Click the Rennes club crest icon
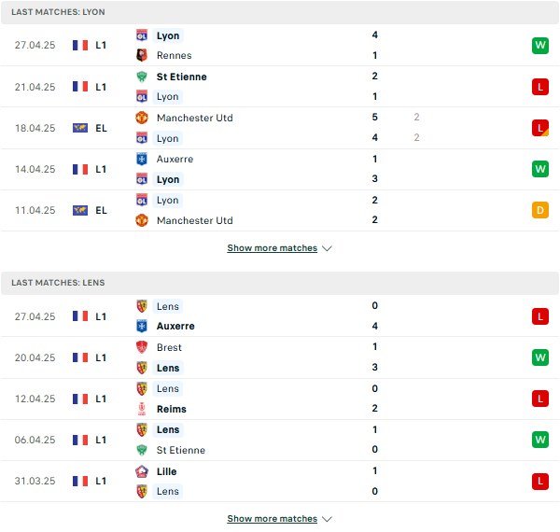The width and height of the screenshot is (560, 532). pos(142,55)
